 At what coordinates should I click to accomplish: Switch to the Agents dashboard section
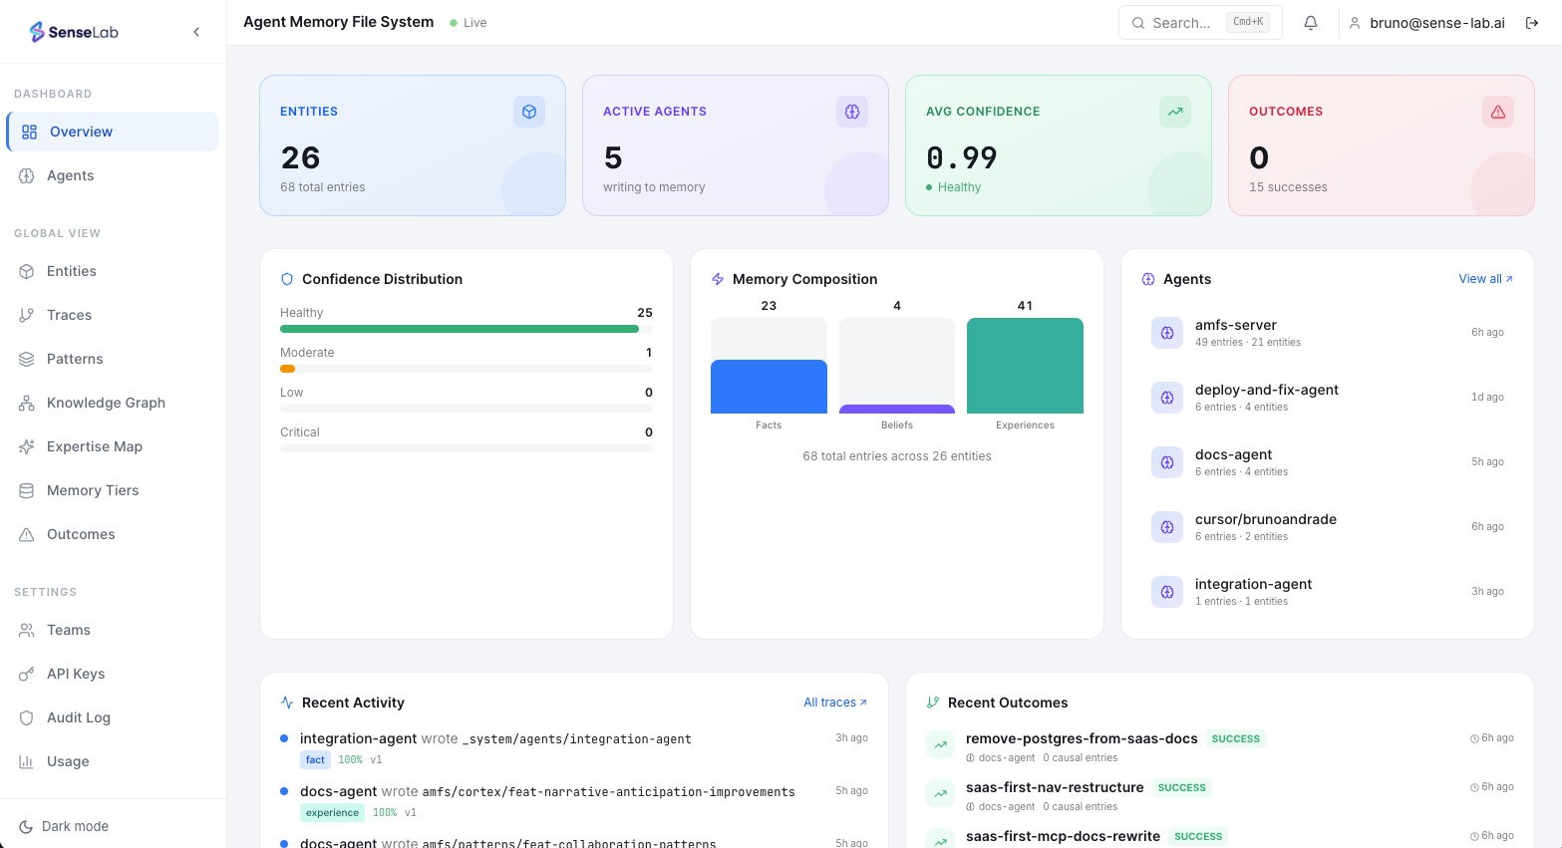click(x=70, y=175)
